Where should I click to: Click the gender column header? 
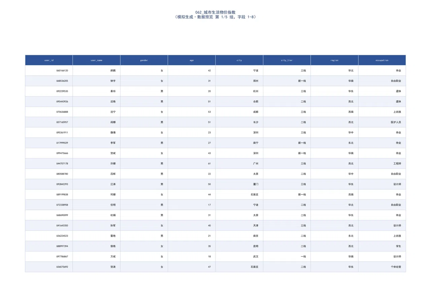coord(144,60)
